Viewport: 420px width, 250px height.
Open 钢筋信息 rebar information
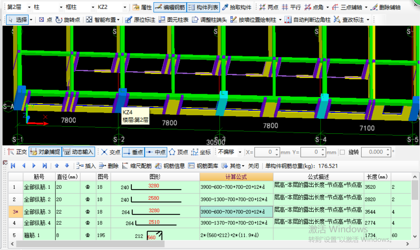[170, 166]
